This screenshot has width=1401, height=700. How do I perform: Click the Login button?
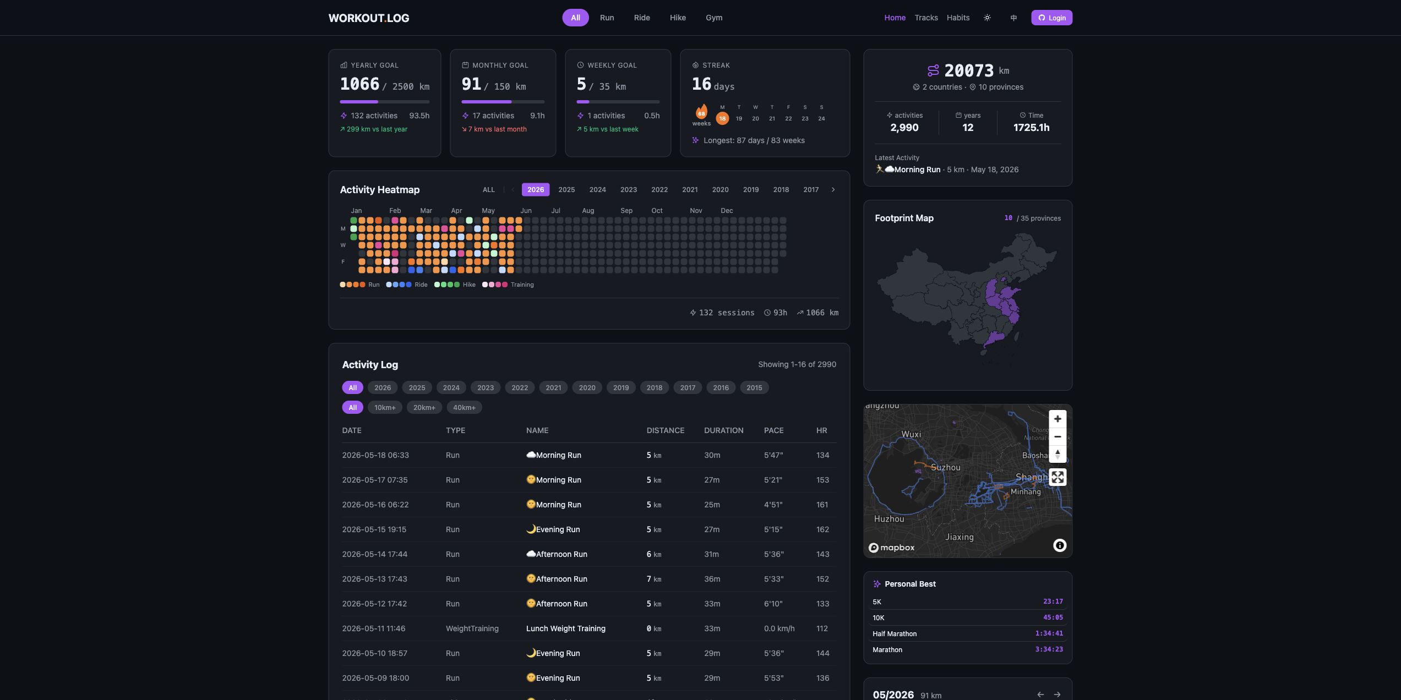pos(1051,18)
